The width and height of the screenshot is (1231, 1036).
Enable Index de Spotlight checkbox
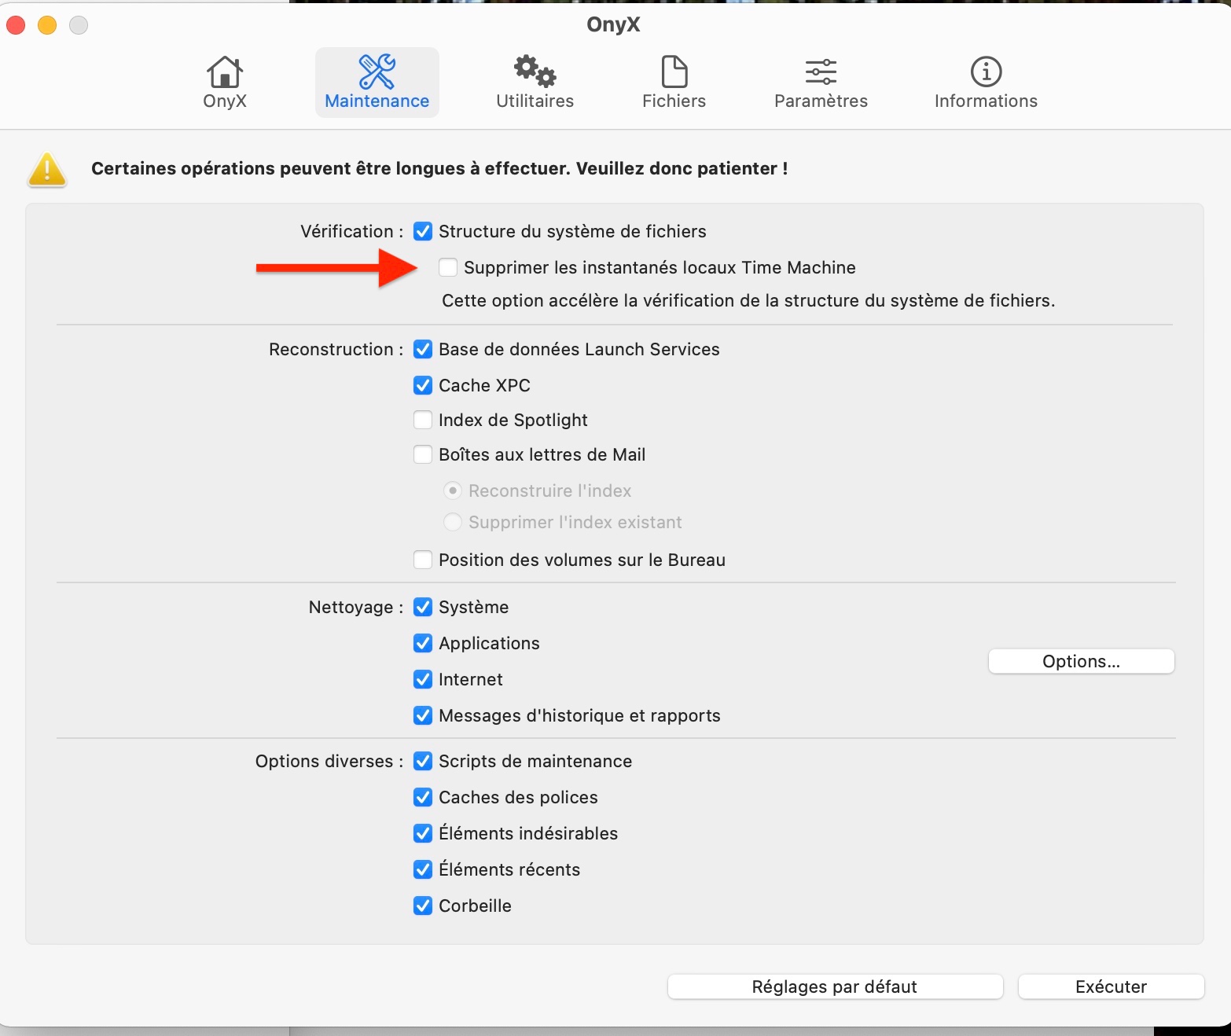423,420
